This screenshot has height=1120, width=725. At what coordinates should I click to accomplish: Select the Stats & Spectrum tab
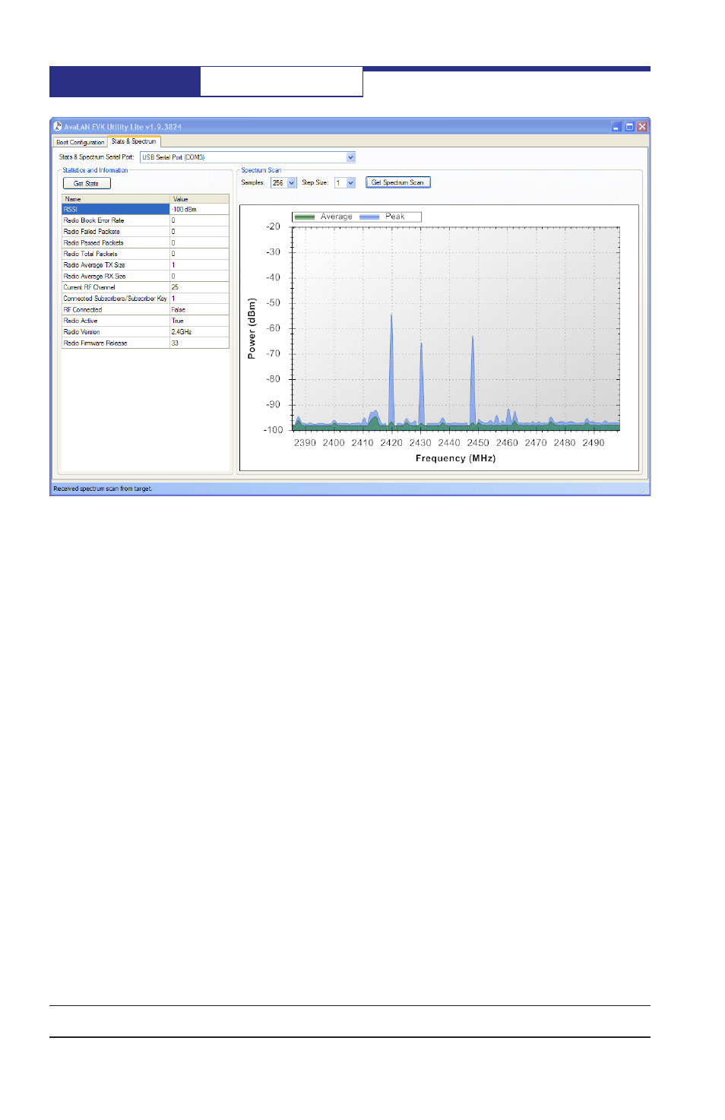click(x=134, y=141)
